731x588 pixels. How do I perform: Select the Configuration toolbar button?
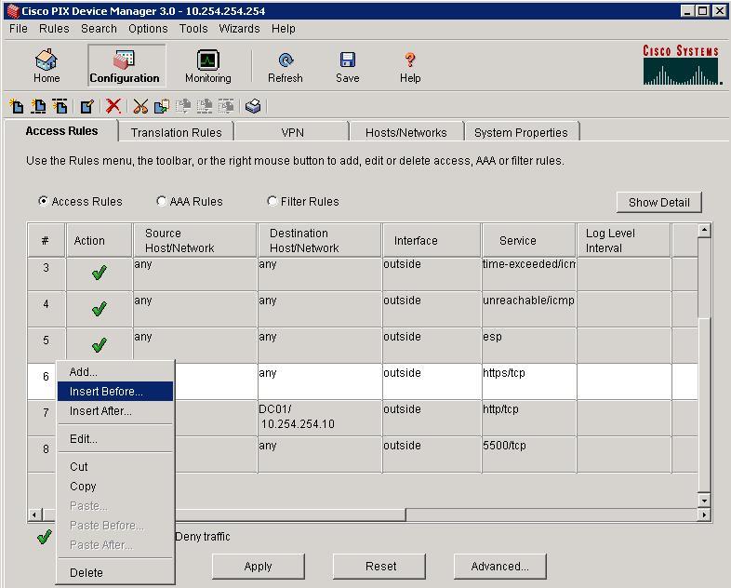125,66
